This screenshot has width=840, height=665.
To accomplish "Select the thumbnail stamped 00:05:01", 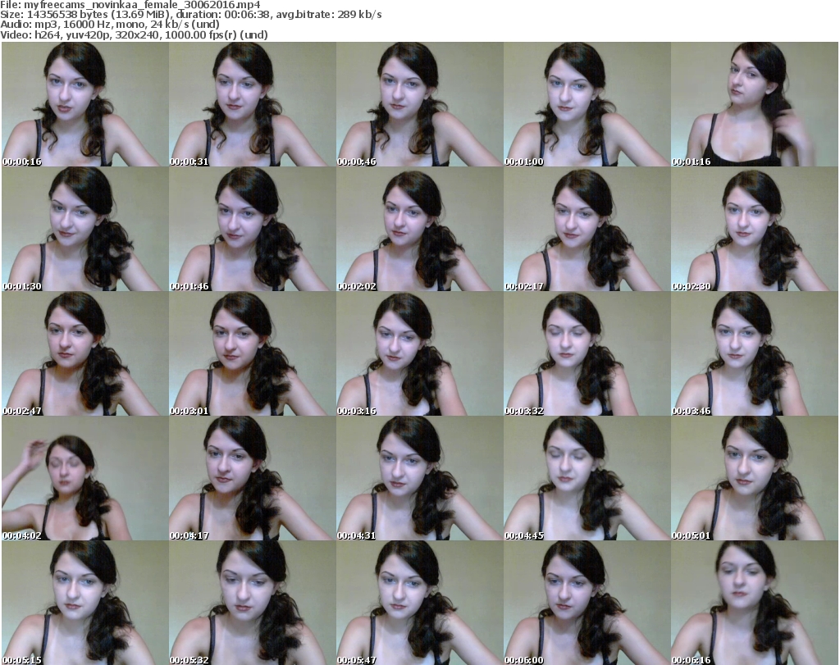I will click(755, 478).
